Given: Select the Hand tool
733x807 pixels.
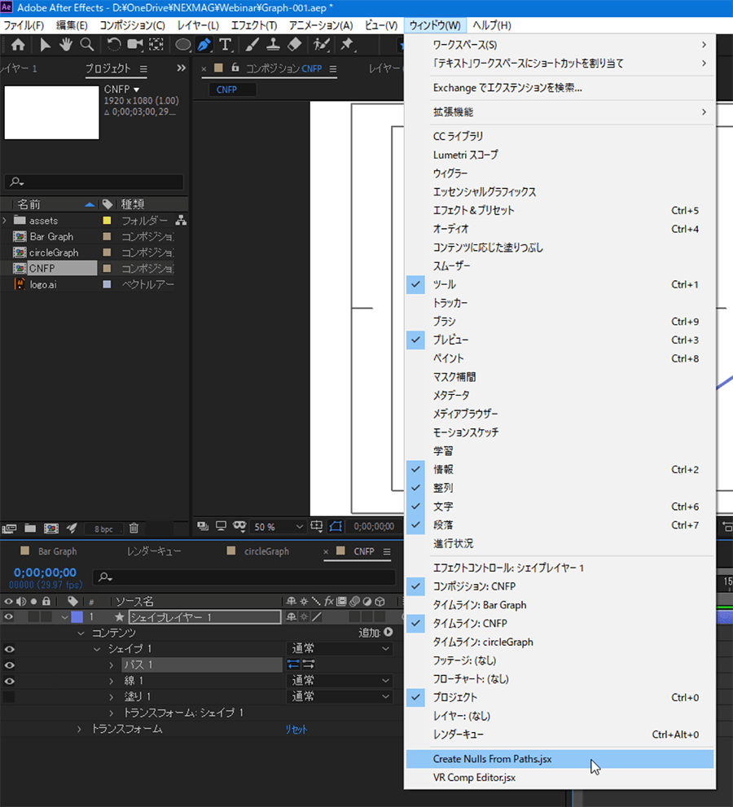Looking at the screenshot, I should [x=65, y=44].
